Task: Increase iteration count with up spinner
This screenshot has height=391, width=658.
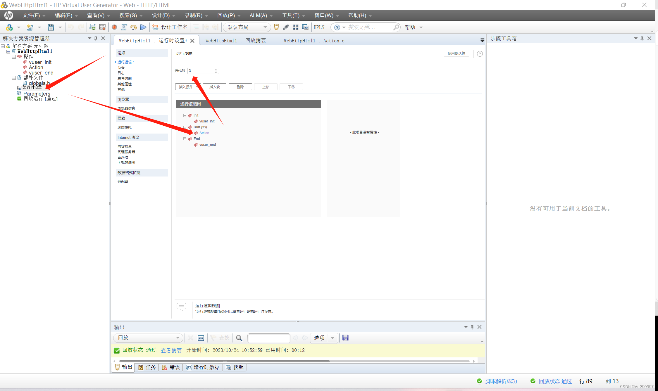Action: (216, 70)
